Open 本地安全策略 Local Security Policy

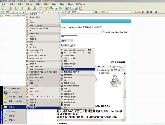(78, 55)
